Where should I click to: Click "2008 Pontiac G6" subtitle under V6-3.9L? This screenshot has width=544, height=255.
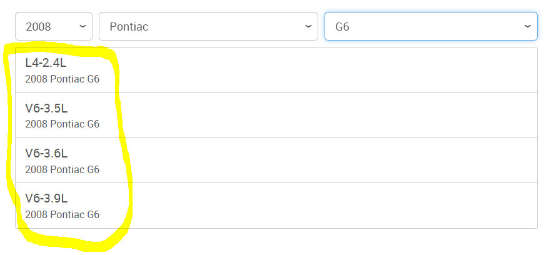coord(62,214)
